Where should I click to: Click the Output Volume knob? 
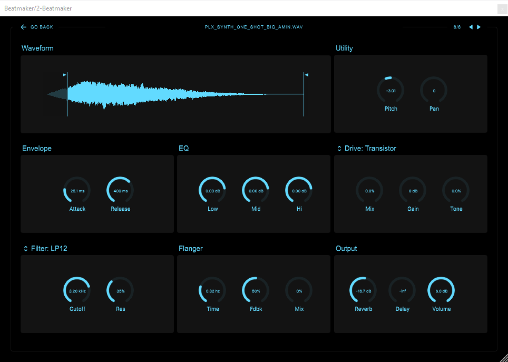tap(441, 291)
